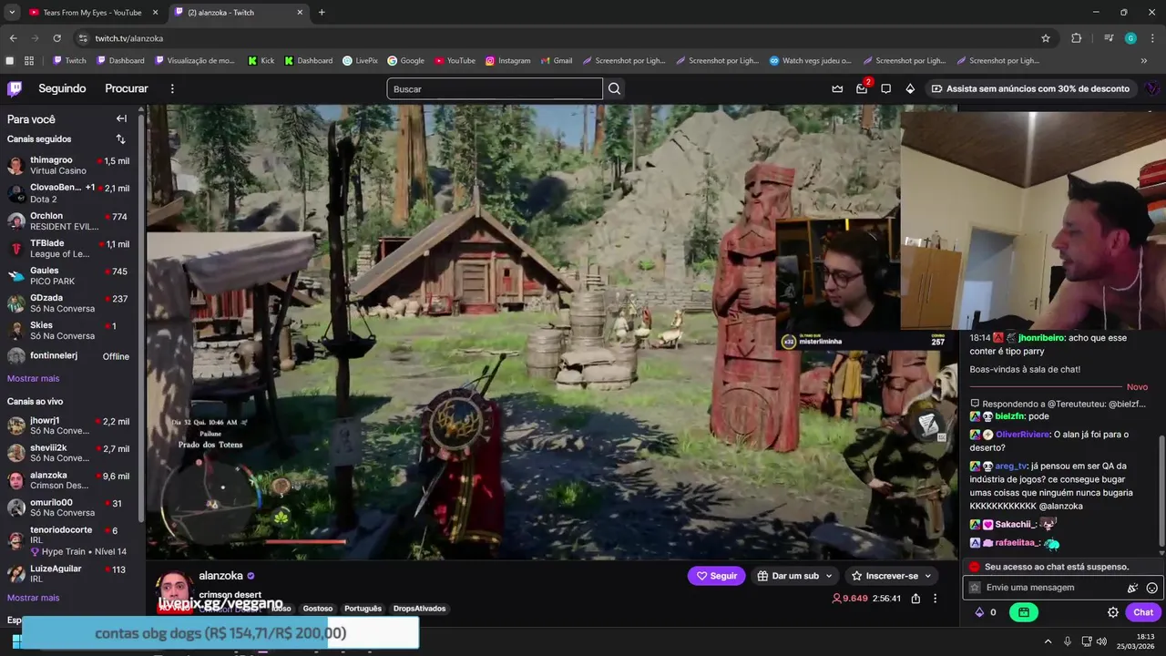Open a new browser tab
Image resolution: width=1166 pixels, height=656 pixels.
pos(322,13)
